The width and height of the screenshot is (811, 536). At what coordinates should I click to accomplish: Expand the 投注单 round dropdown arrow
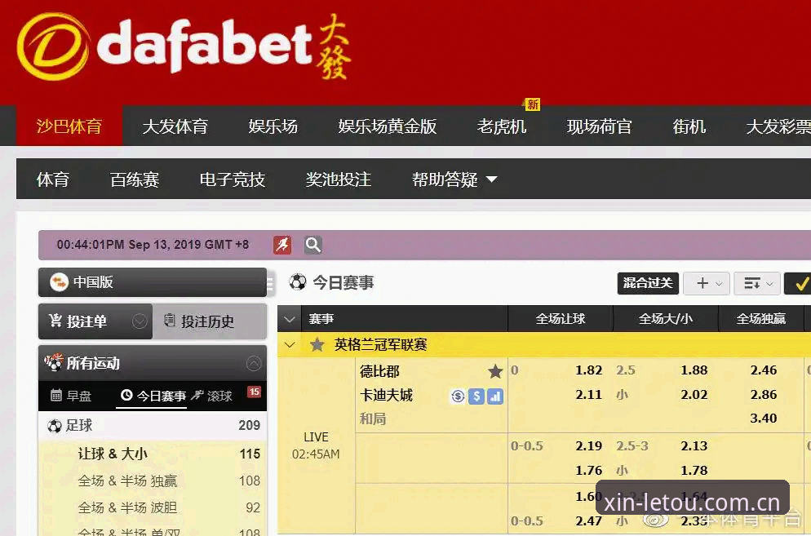(x=140, y=321)
